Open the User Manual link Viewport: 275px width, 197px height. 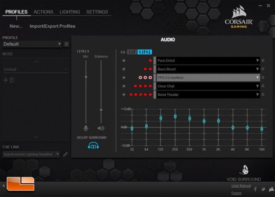click(x=241, y=185)
